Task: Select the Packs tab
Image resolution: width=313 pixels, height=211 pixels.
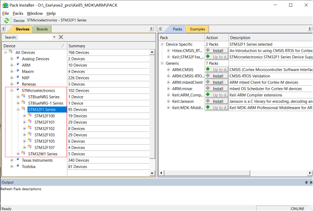Action: point(177,29)
